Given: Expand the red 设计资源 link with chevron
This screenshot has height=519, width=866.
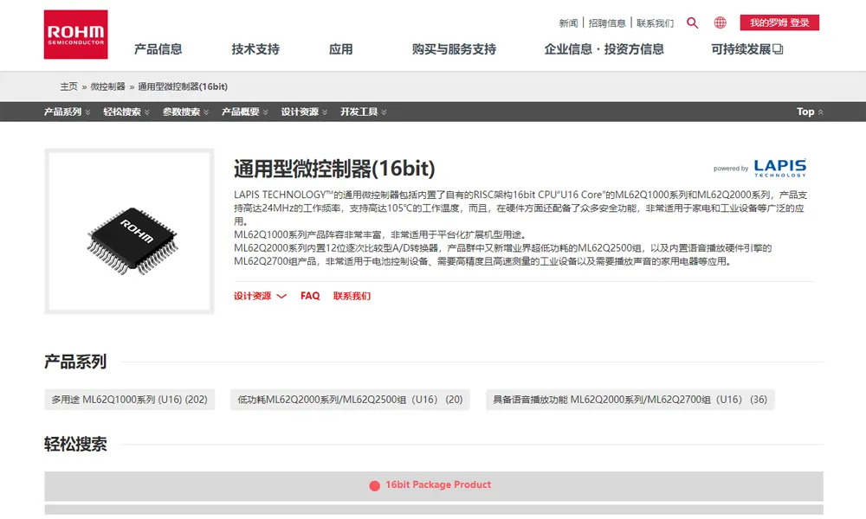Looking at the screenshot, I should 259,295.
